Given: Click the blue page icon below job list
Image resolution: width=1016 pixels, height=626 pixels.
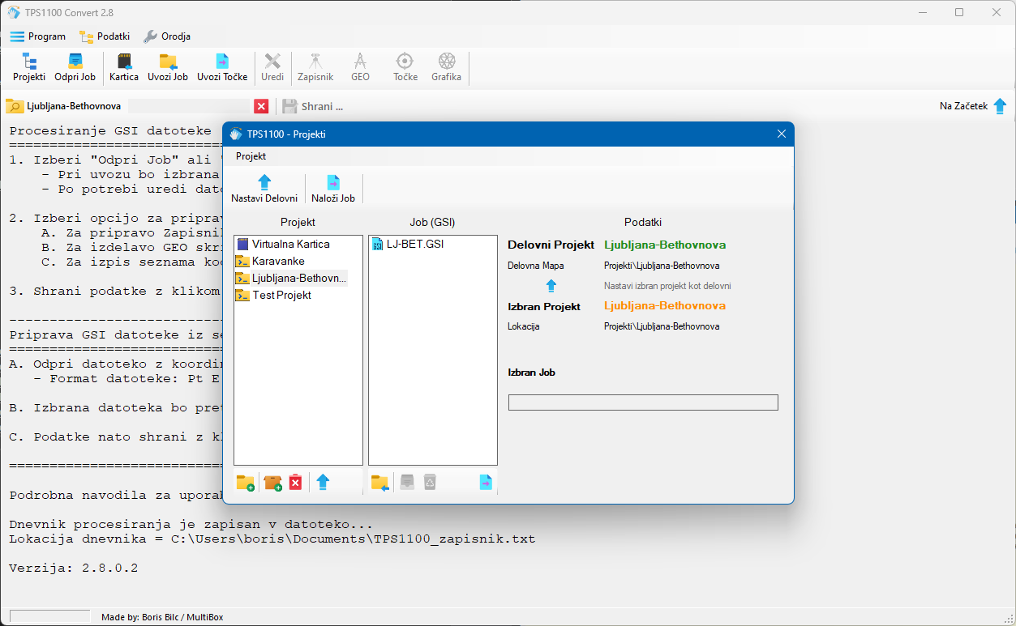Looking at the screenshot, I should click(x=486, y=483).
